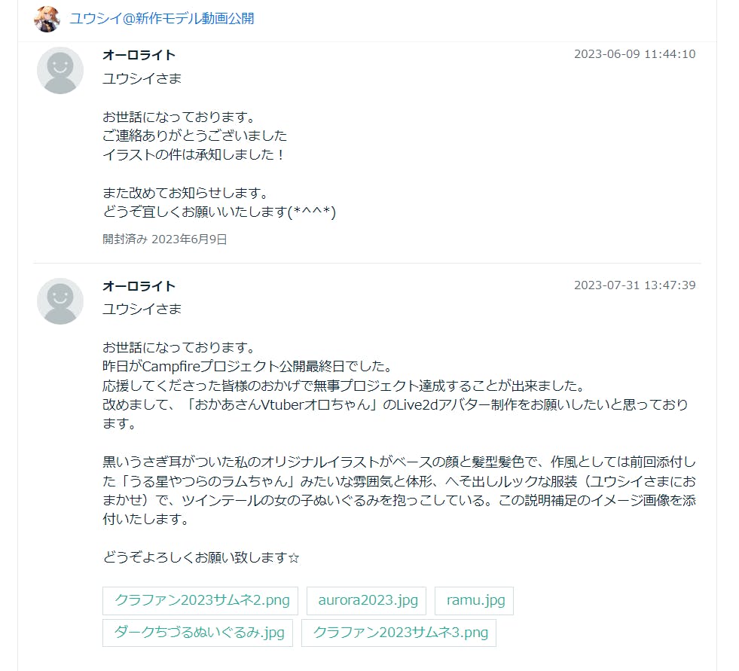Image resolution: width=739 pixels, height=671 pixels.
Task: Open the aurora2023.jpg attachment
Action: [x=367, y=601]
